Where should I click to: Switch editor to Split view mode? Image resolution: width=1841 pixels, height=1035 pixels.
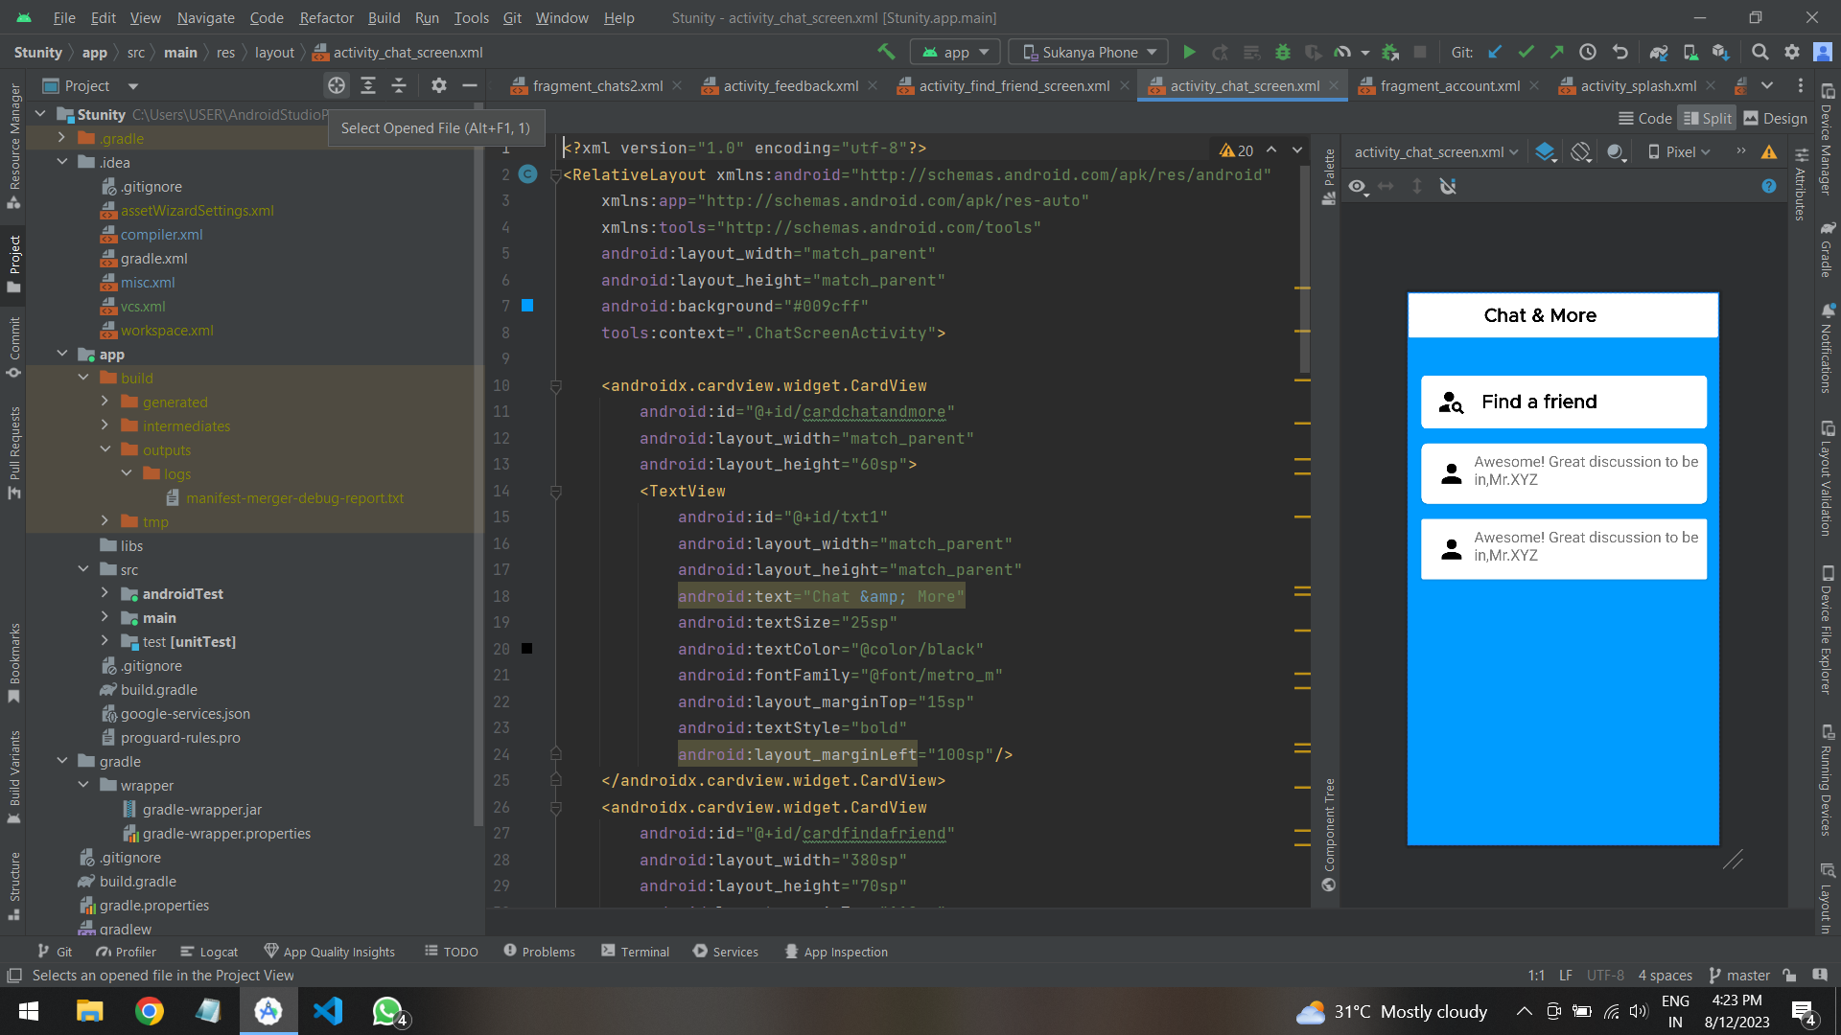pos(1707,118)
